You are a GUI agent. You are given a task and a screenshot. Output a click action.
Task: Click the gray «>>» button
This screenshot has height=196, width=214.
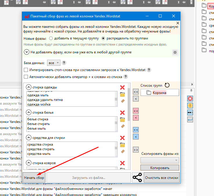(x=136, y=150)
